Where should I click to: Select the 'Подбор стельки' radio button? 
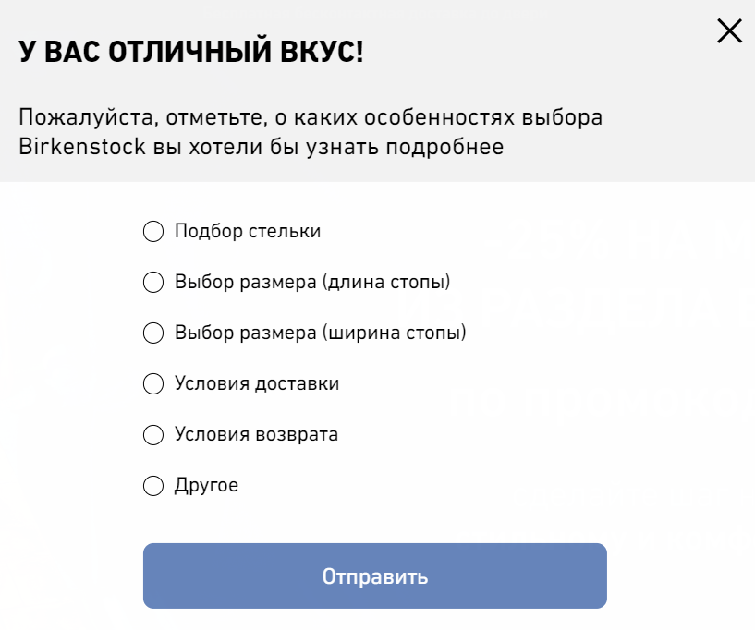[x=152, y=231]
